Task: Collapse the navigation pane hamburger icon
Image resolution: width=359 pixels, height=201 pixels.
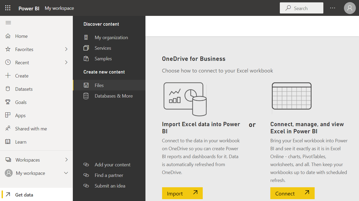Action: [x=8, y=23]
